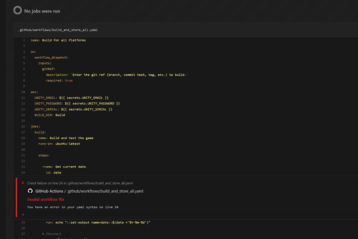
Task: Click the '# Checkout' comment line
Action: point(51,234)
